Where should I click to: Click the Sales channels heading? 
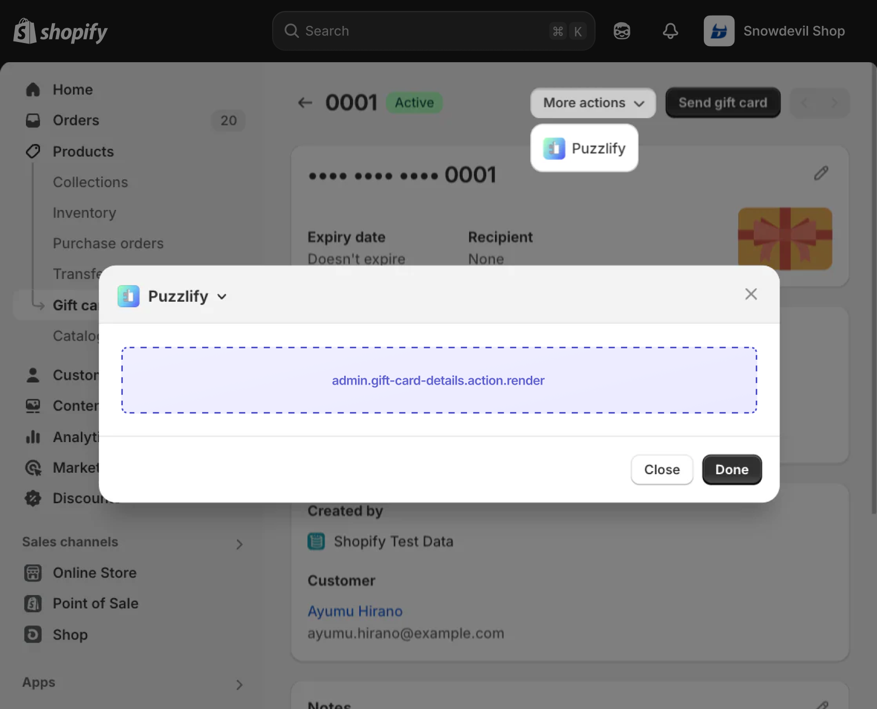coord(70,542)
